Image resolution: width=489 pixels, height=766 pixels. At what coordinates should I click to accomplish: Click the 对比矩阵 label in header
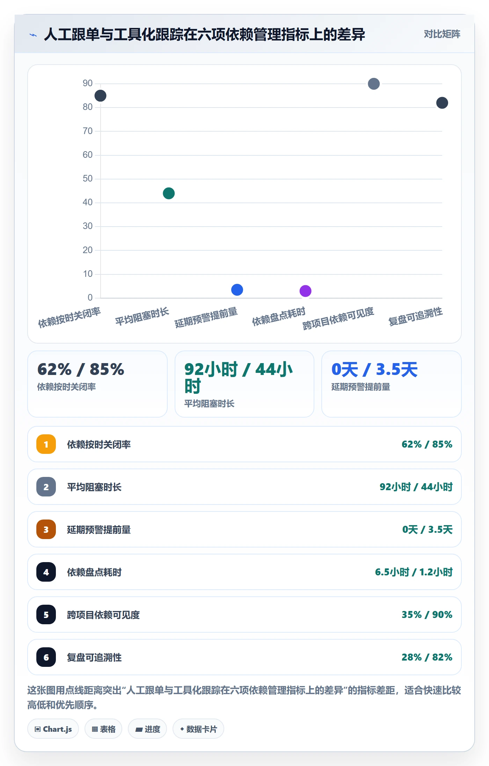(442, 34)
